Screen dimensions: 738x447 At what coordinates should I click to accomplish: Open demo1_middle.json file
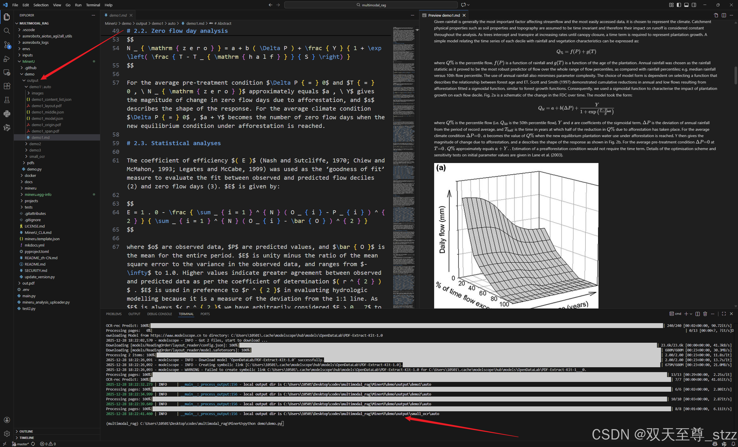point(48,112)
